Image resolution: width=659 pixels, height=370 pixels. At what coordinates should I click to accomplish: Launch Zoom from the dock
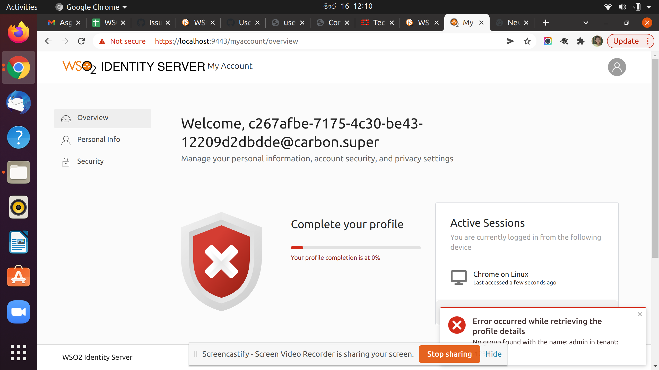click(x=19, y=312)
